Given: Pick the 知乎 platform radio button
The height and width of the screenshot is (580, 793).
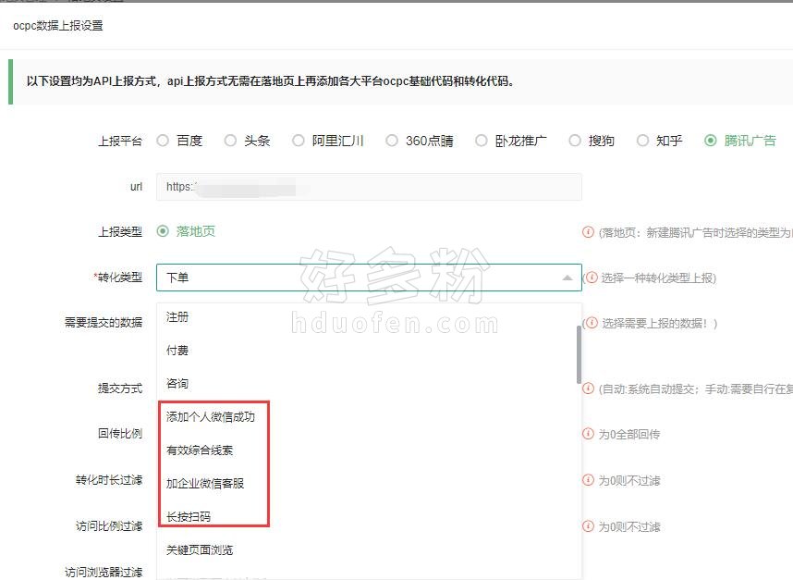Looking at the screenshot, I should pos(642,141).
